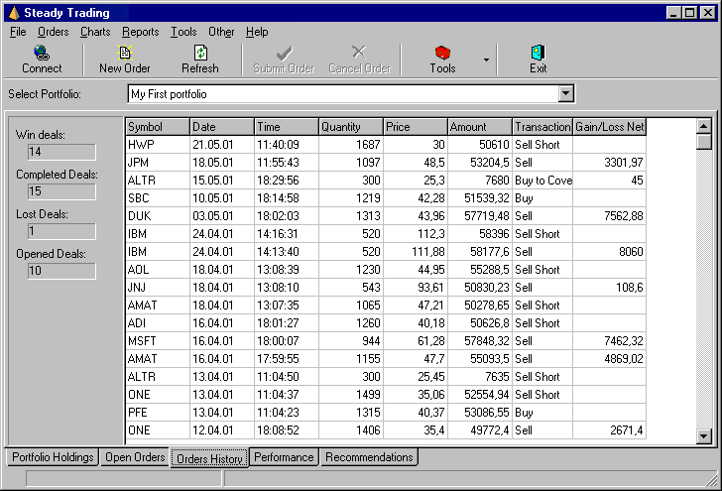Viewport: 722px width, 491px height.
Task: Open the File menu
Action: pyautogui.click(x=18, y=32)
